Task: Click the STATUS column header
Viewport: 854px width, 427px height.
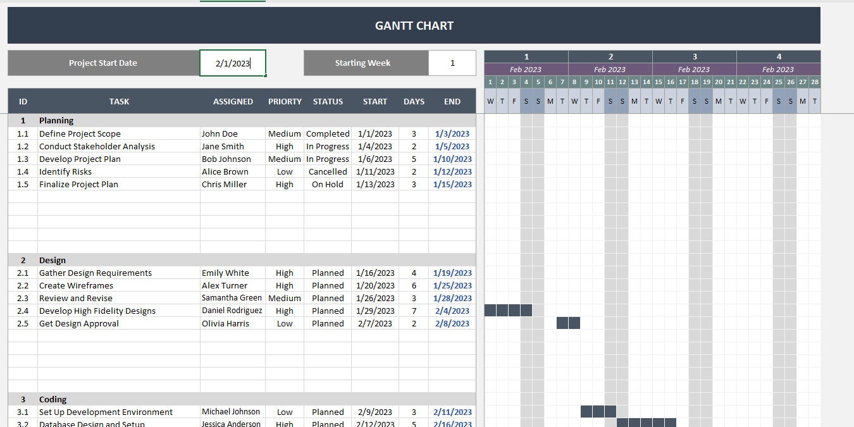Action: [327, 101]
